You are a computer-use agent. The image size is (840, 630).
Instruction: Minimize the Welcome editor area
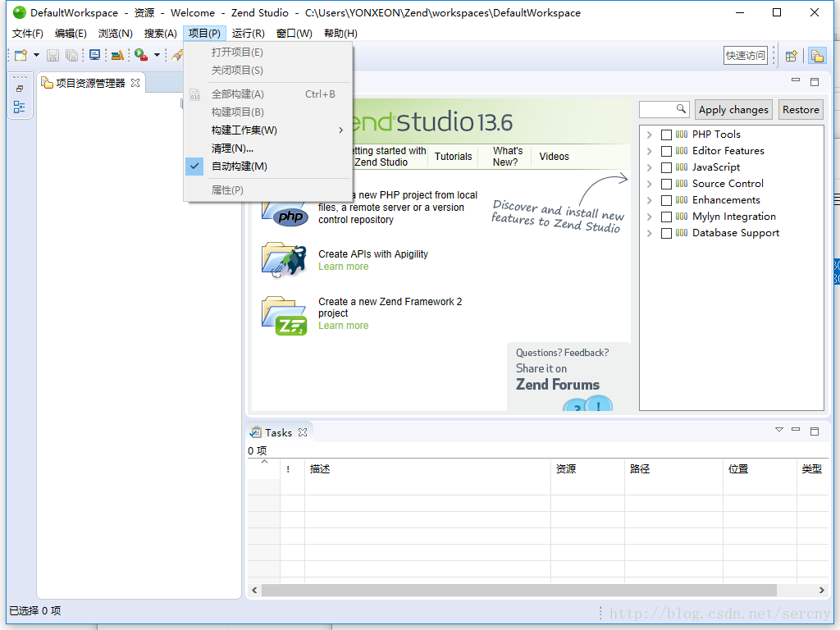(796, 80)
